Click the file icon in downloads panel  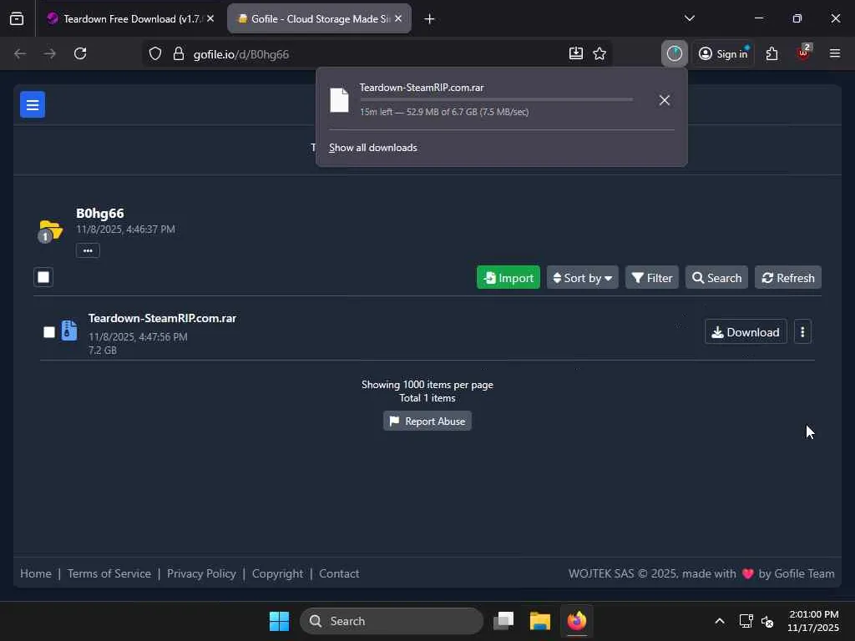coord(339,100)
